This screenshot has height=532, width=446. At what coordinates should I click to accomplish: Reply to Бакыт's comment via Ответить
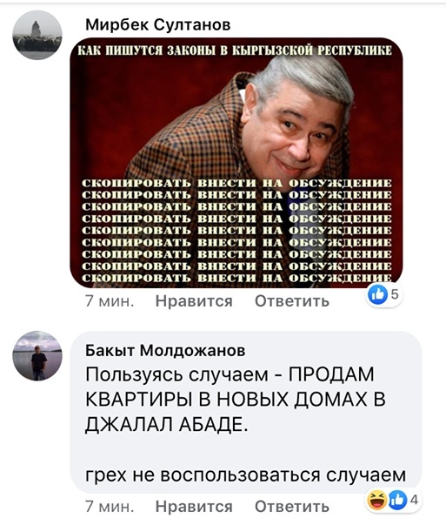pyautogui.click(x=292, y=507)
